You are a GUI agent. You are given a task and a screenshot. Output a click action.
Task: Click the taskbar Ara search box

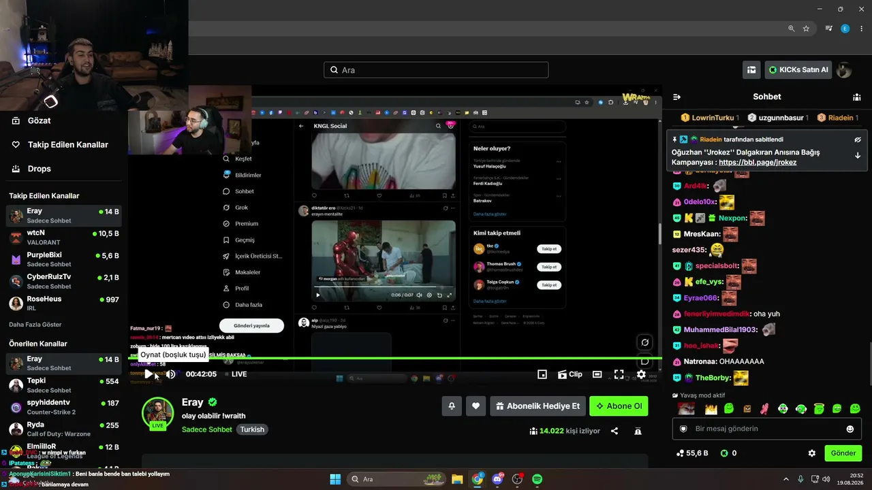pos(396,479)
